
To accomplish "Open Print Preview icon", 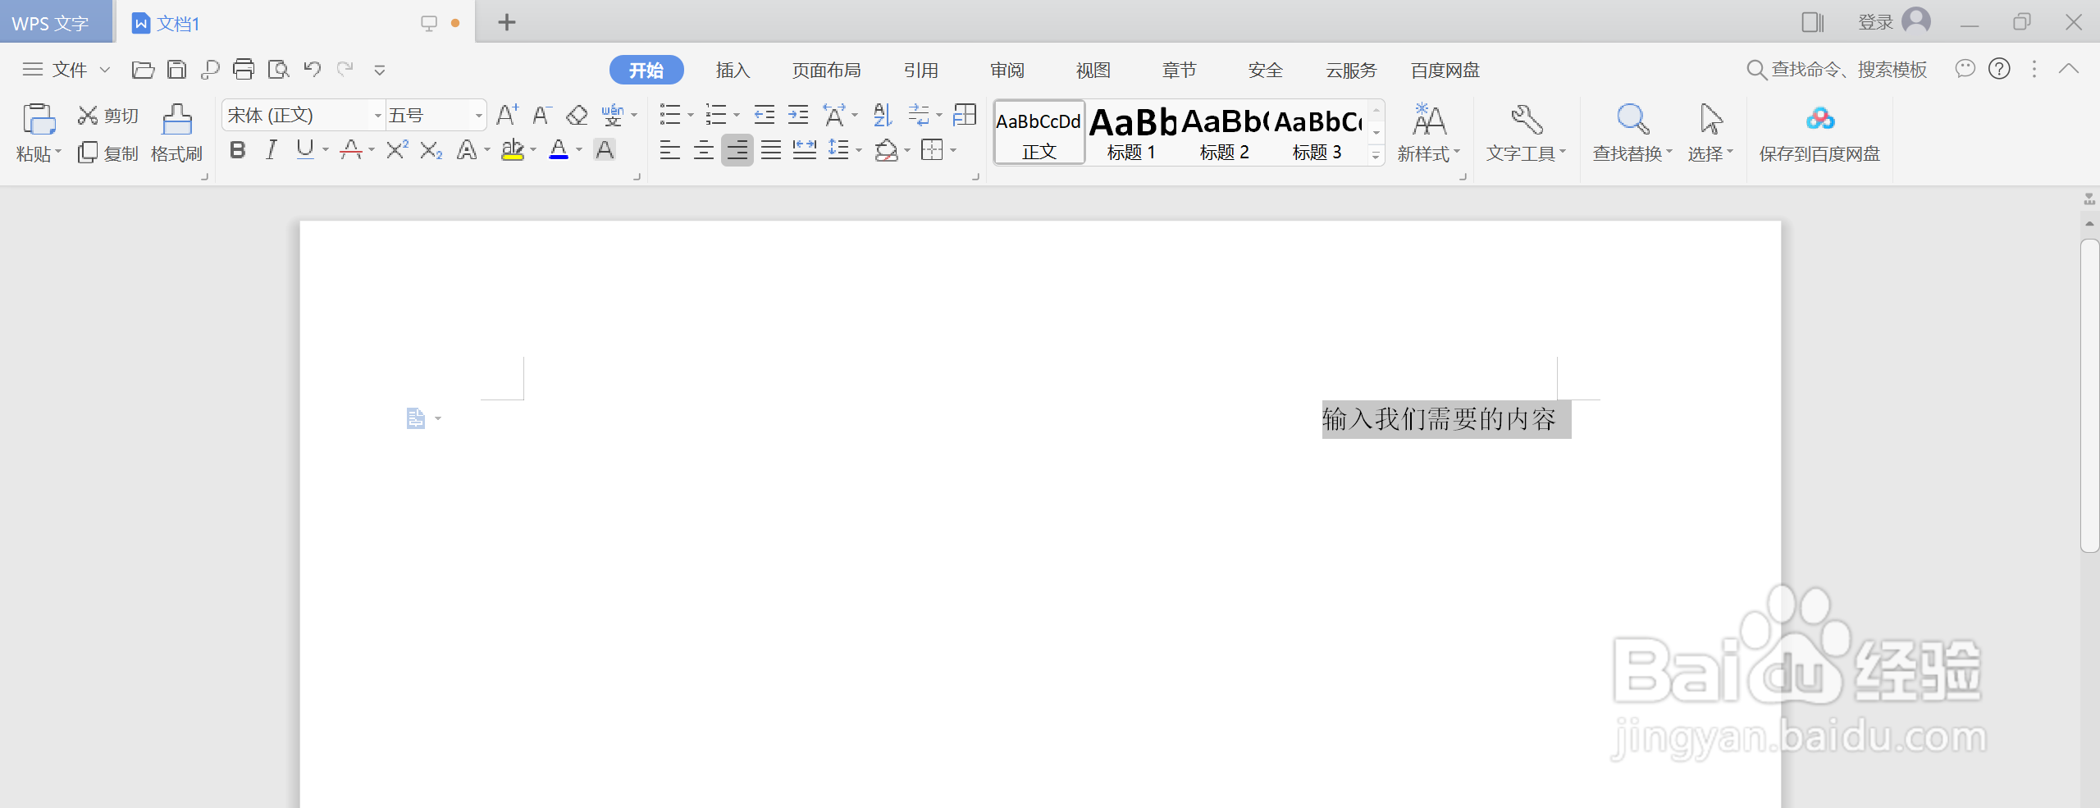I will click(x=278, y=70).
